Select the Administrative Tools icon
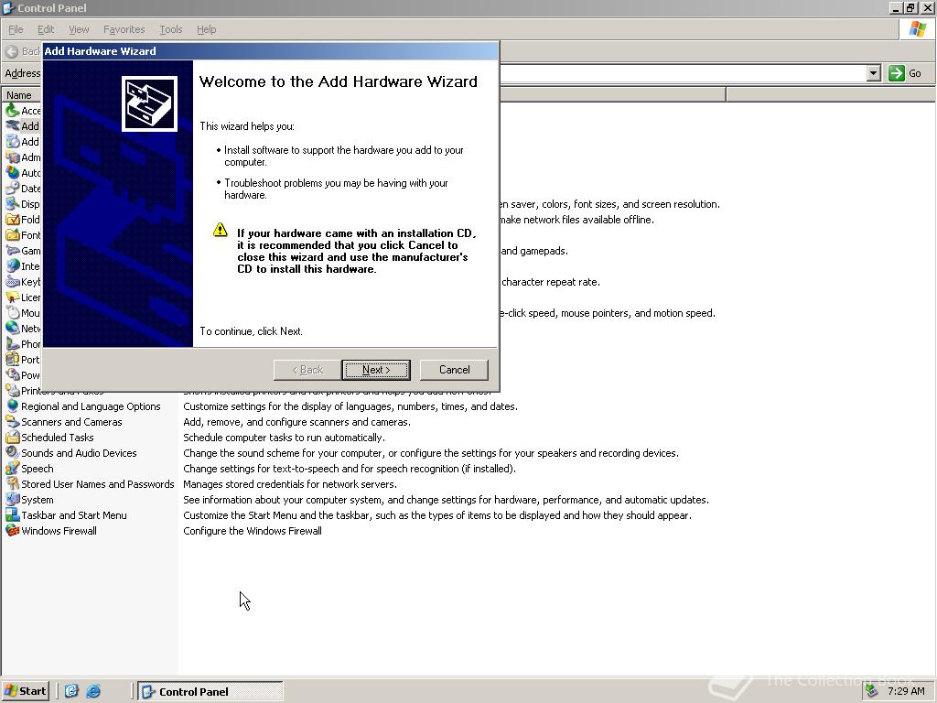 point(13,157)
